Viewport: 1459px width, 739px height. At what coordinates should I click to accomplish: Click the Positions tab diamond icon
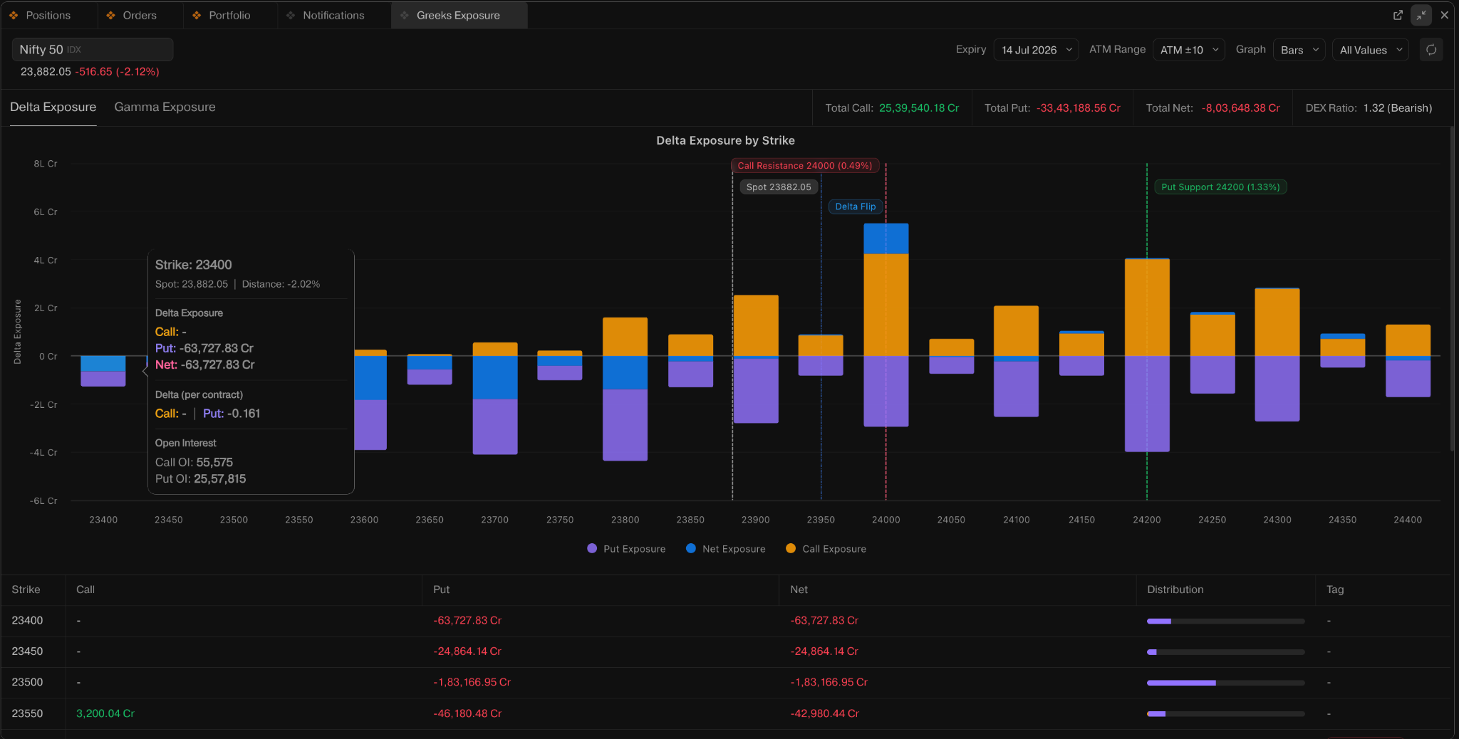[14, 15]
